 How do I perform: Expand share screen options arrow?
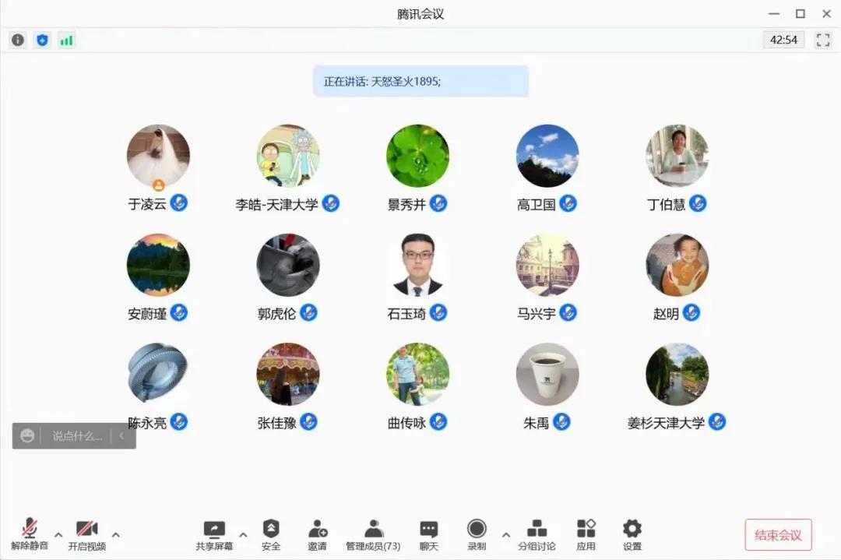point(243,534)
